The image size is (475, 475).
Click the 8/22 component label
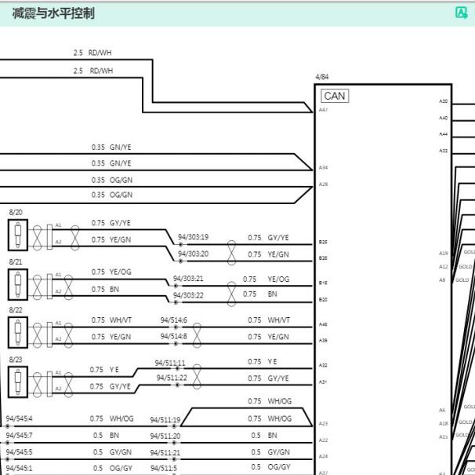16,310
